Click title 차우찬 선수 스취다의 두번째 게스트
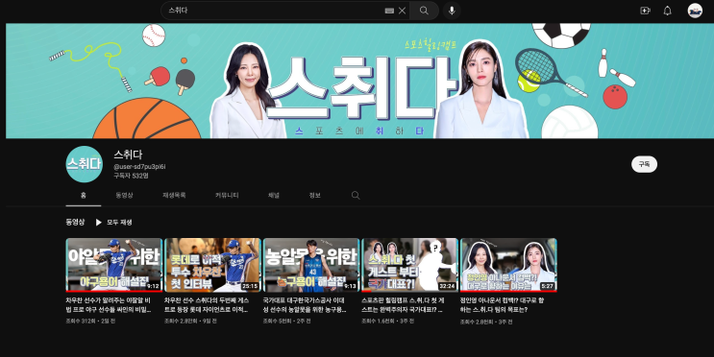 207,305
